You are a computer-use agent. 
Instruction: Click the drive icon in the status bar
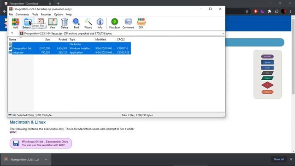10,115
